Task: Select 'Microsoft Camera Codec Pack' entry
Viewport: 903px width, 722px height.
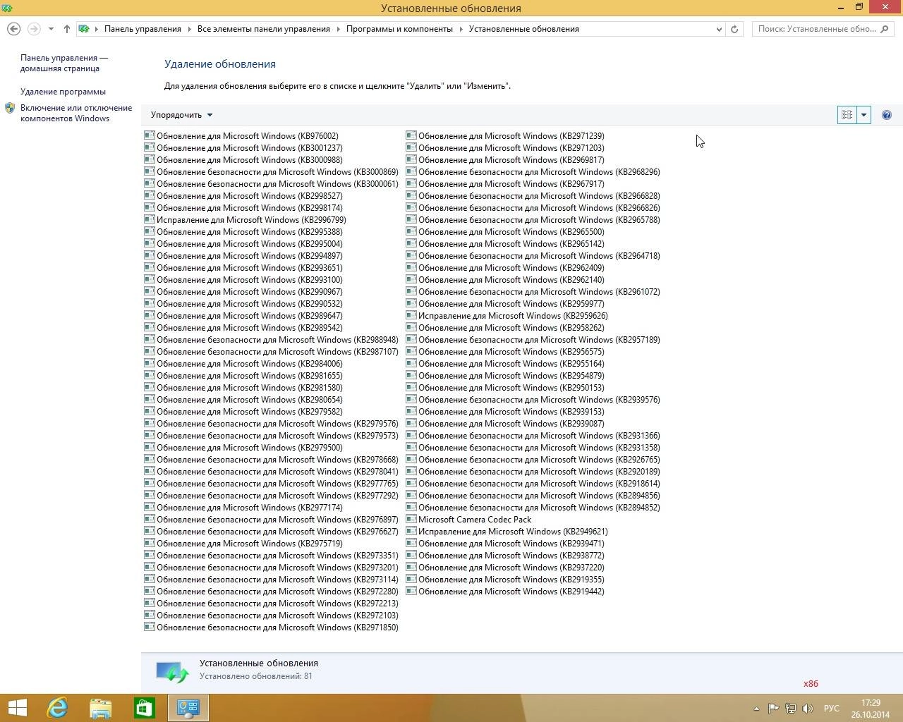Action: tap(468, 520)
